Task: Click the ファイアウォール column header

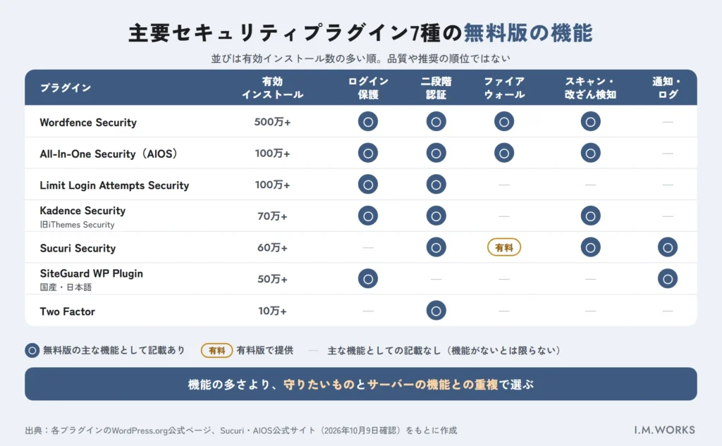Action: click(x=504, y=87)
